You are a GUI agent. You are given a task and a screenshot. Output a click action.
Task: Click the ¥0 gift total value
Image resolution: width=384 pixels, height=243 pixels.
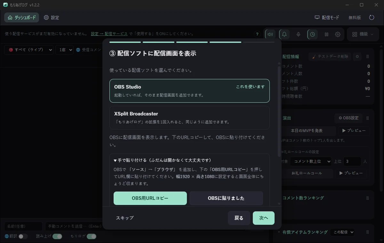pyautogui.click(x=367, y=89)
